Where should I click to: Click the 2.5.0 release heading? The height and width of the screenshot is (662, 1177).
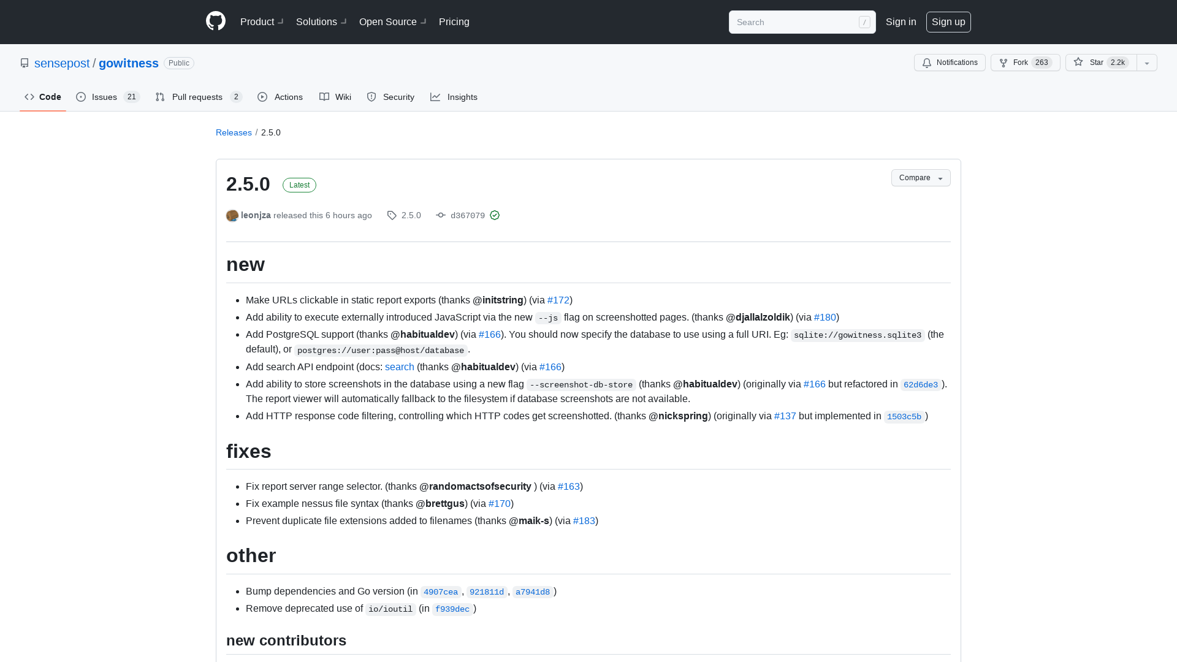coord(248,184)
